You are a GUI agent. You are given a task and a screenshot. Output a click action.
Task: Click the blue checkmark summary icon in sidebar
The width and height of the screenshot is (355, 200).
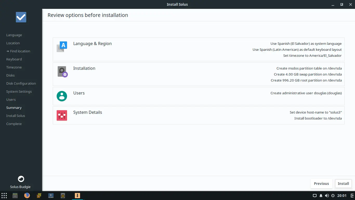[x=21, y=17]
